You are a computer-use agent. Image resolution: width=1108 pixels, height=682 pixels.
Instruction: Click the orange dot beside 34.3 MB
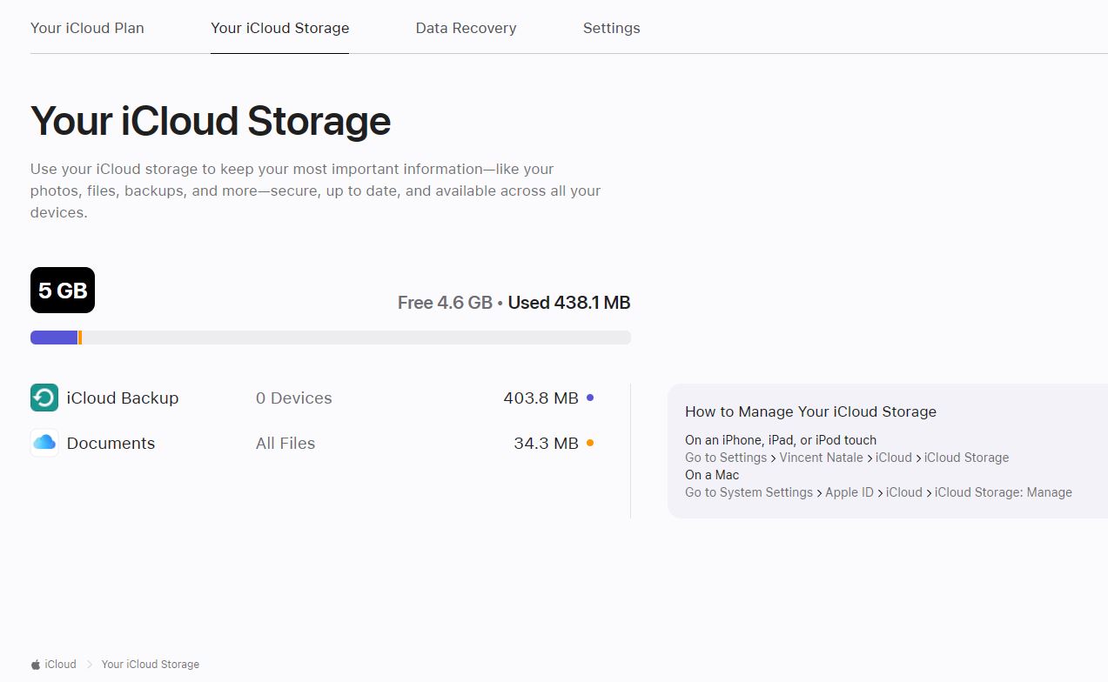coord(590,443)
